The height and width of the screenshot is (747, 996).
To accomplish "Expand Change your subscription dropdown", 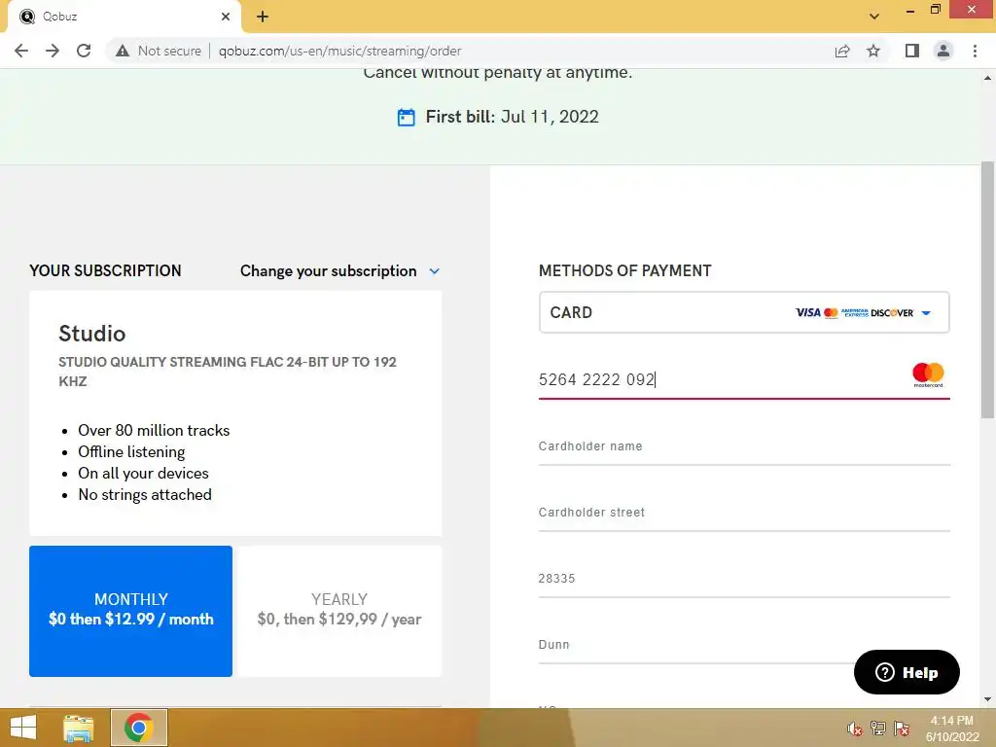I will tap(339, 271).
